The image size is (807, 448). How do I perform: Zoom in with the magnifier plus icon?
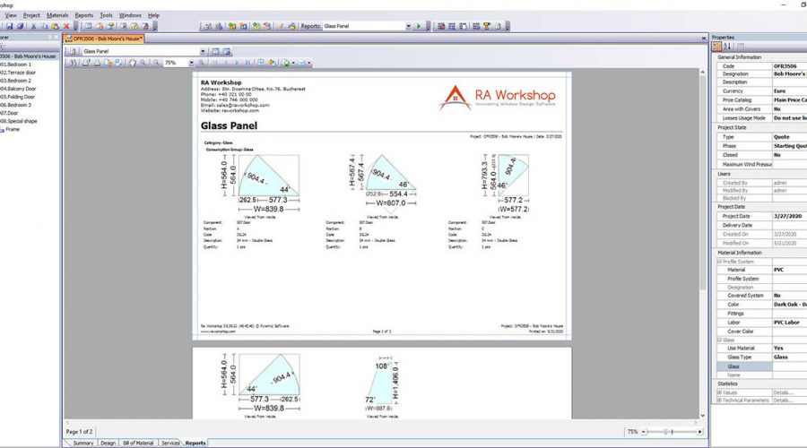pyautogui.click(x=201, y=63)
